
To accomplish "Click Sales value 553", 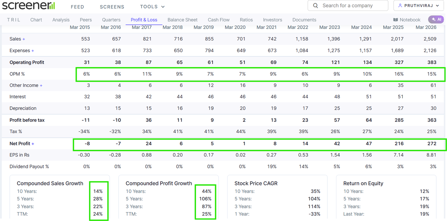I will tap(85, 39).
